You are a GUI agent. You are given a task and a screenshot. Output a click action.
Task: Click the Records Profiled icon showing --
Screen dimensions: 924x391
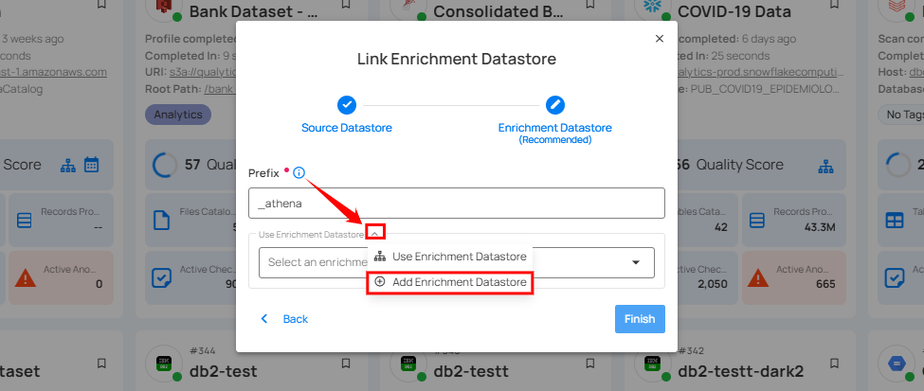(x=24, y=221)
